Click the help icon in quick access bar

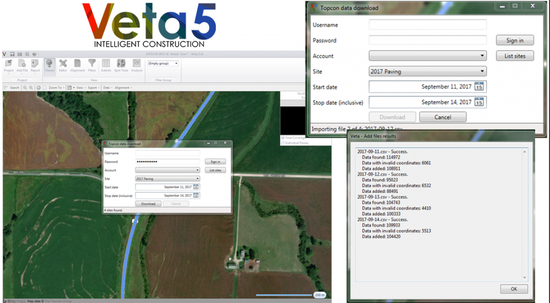click(34, 54)
